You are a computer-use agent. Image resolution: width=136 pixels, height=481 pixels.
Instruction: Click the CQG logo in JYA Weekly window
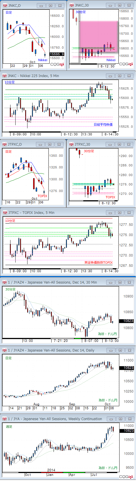[126, 477]
